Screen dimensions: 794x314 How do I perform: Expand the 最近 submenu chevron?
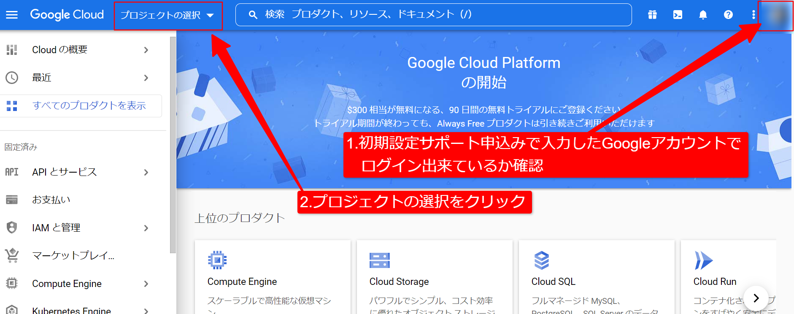tap(146, 78)
